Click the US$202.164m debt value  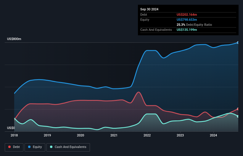[x=187, y=15]
